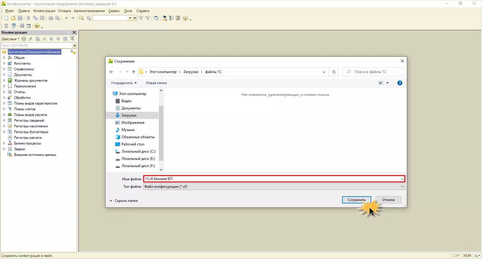
Task: Click the Start Debugging play icon
Action: [x=37, y=26]
